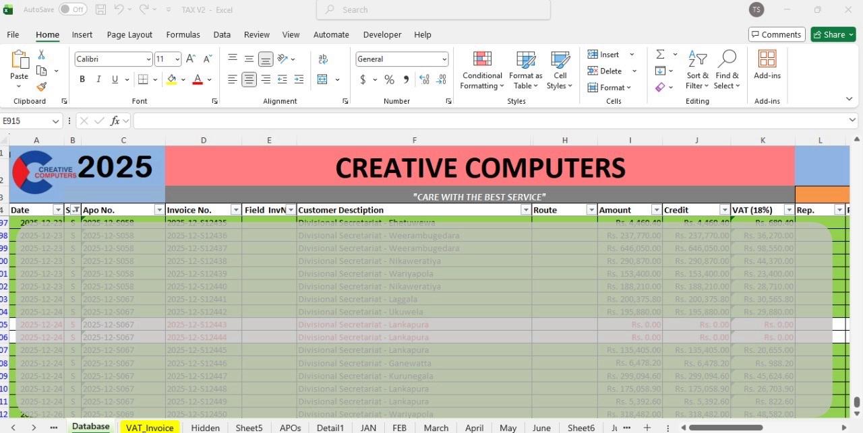Open the Date column filter dropdown
Screen dimensions: 863x433
click(x=58, y=210)
